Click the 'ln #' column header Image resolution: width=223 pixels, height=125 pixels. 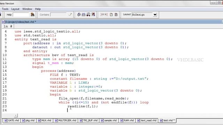8,26
